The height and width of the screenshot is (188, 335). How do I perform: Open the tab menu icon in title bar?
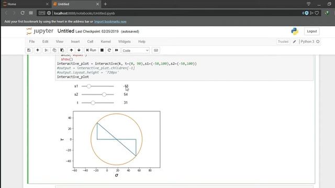pos(308,4)
